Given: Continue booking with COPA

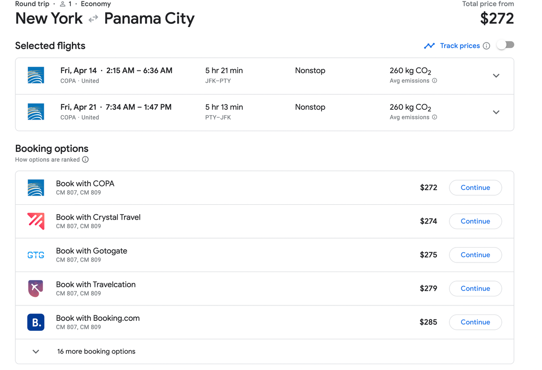Looking at the screenshot, I should click(x=475, y=187).
